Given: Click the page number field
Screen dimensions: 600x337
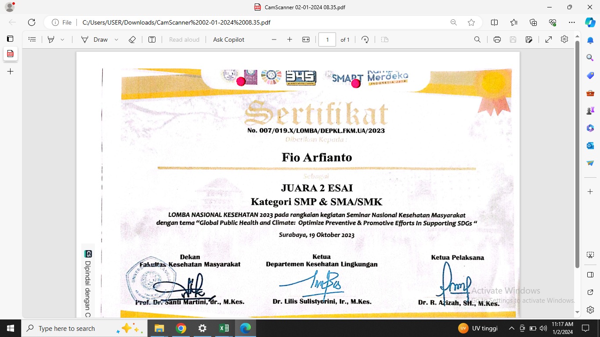Looking at the screenshot, I should click(327, 39).
